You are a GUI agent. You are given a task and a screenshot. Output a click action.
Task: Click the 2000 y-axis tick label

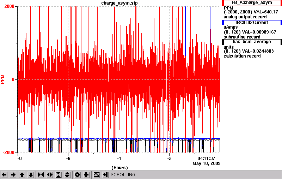10,6
